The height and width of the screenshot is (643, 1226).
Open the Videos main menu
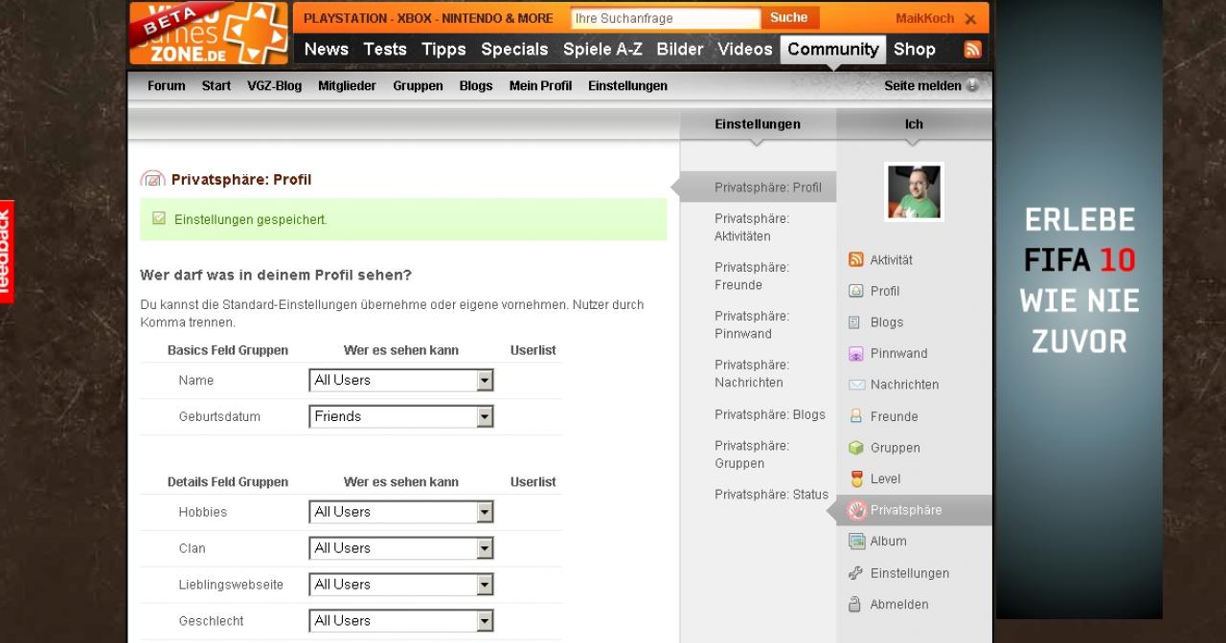745,50
